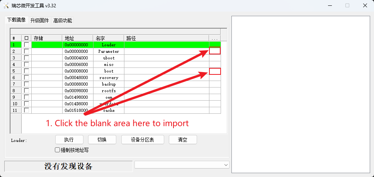Tick the recovery row checkbox

click(27, 78)
